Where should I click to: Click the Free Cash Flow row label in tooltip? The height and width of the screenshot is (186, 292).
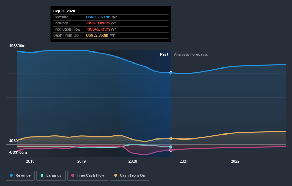tap(67, 29)
